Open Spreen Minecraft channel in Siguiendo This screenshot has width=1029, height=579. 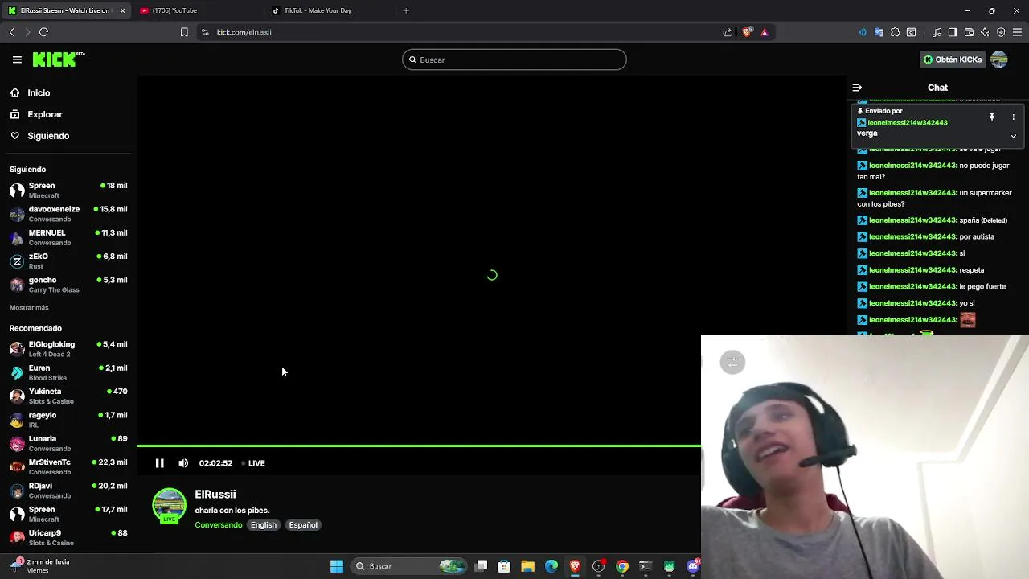click(x=68, y=191)
